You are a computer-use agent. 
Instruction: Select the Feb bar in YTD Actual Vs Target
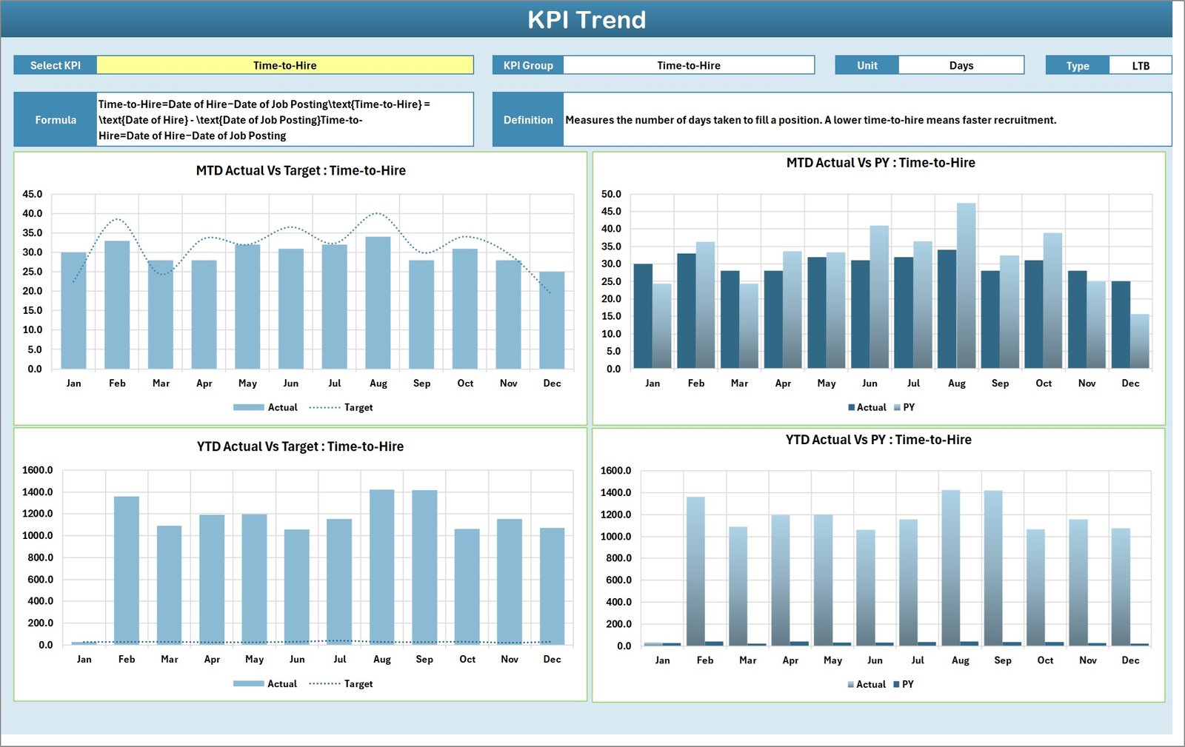tap(127, 570)
